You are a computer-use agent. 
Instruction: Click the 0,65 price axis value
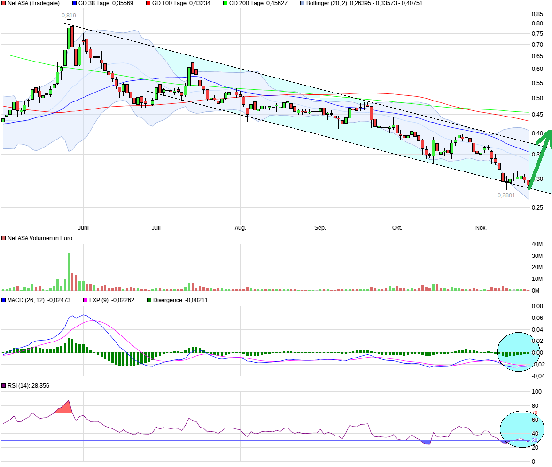[x=537, y=56]
